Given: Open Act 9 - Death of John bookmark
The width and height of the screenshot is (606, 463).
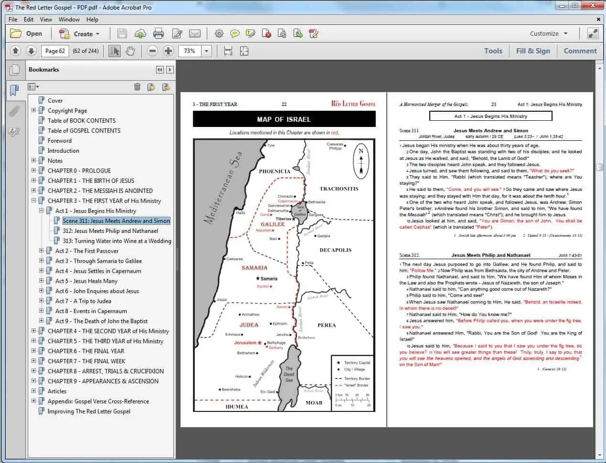Looking at the screenshot, I should pos(101,321).
